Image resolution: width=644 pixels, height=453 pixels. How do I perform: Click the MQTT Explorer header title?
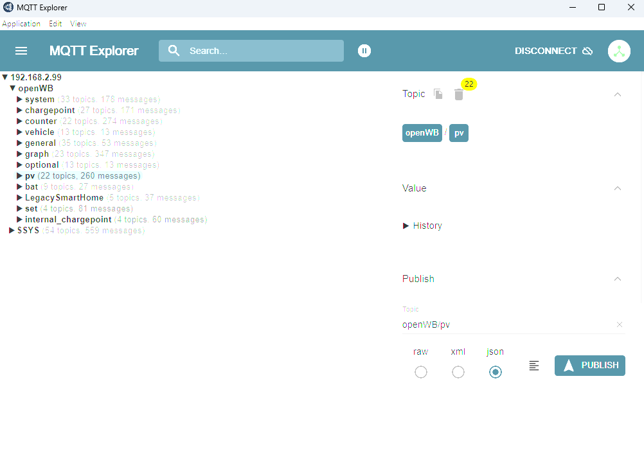point(94,51)
